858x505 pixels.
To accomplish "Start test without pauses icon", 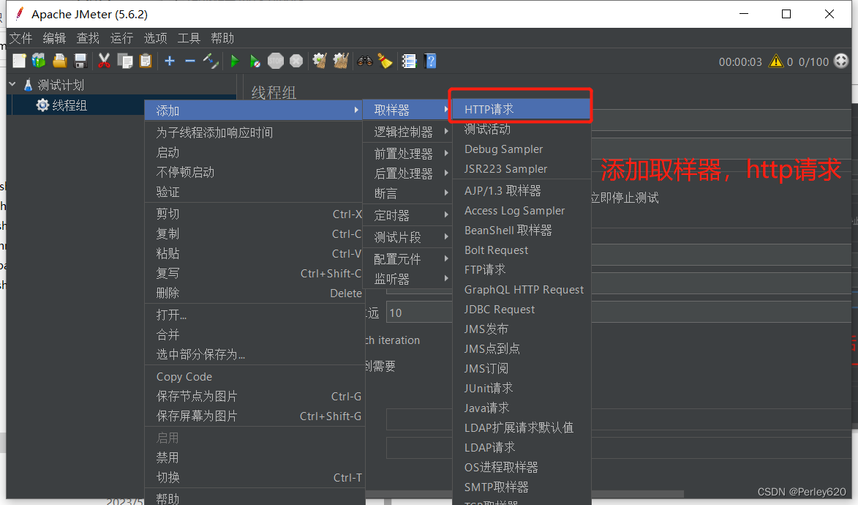I will [x=255, y=61].
